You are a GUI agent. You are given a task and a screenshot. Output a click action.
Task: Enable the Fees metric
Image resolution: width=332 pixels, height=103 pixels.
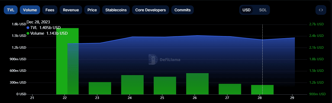(50, 10)
